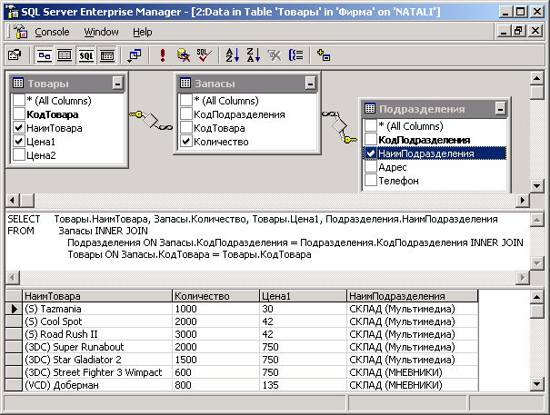Click the diagram pane horizontal scrollbar thumb
Image resolution: width=550 pixels, height=415 pixels.
tap(26, 201)
